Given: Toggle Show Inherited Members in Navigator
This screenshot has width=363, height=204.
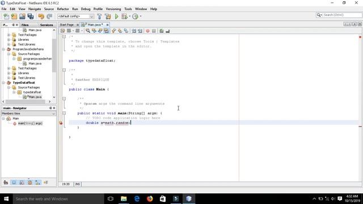Looking at the screenshot, I should 6,182.
